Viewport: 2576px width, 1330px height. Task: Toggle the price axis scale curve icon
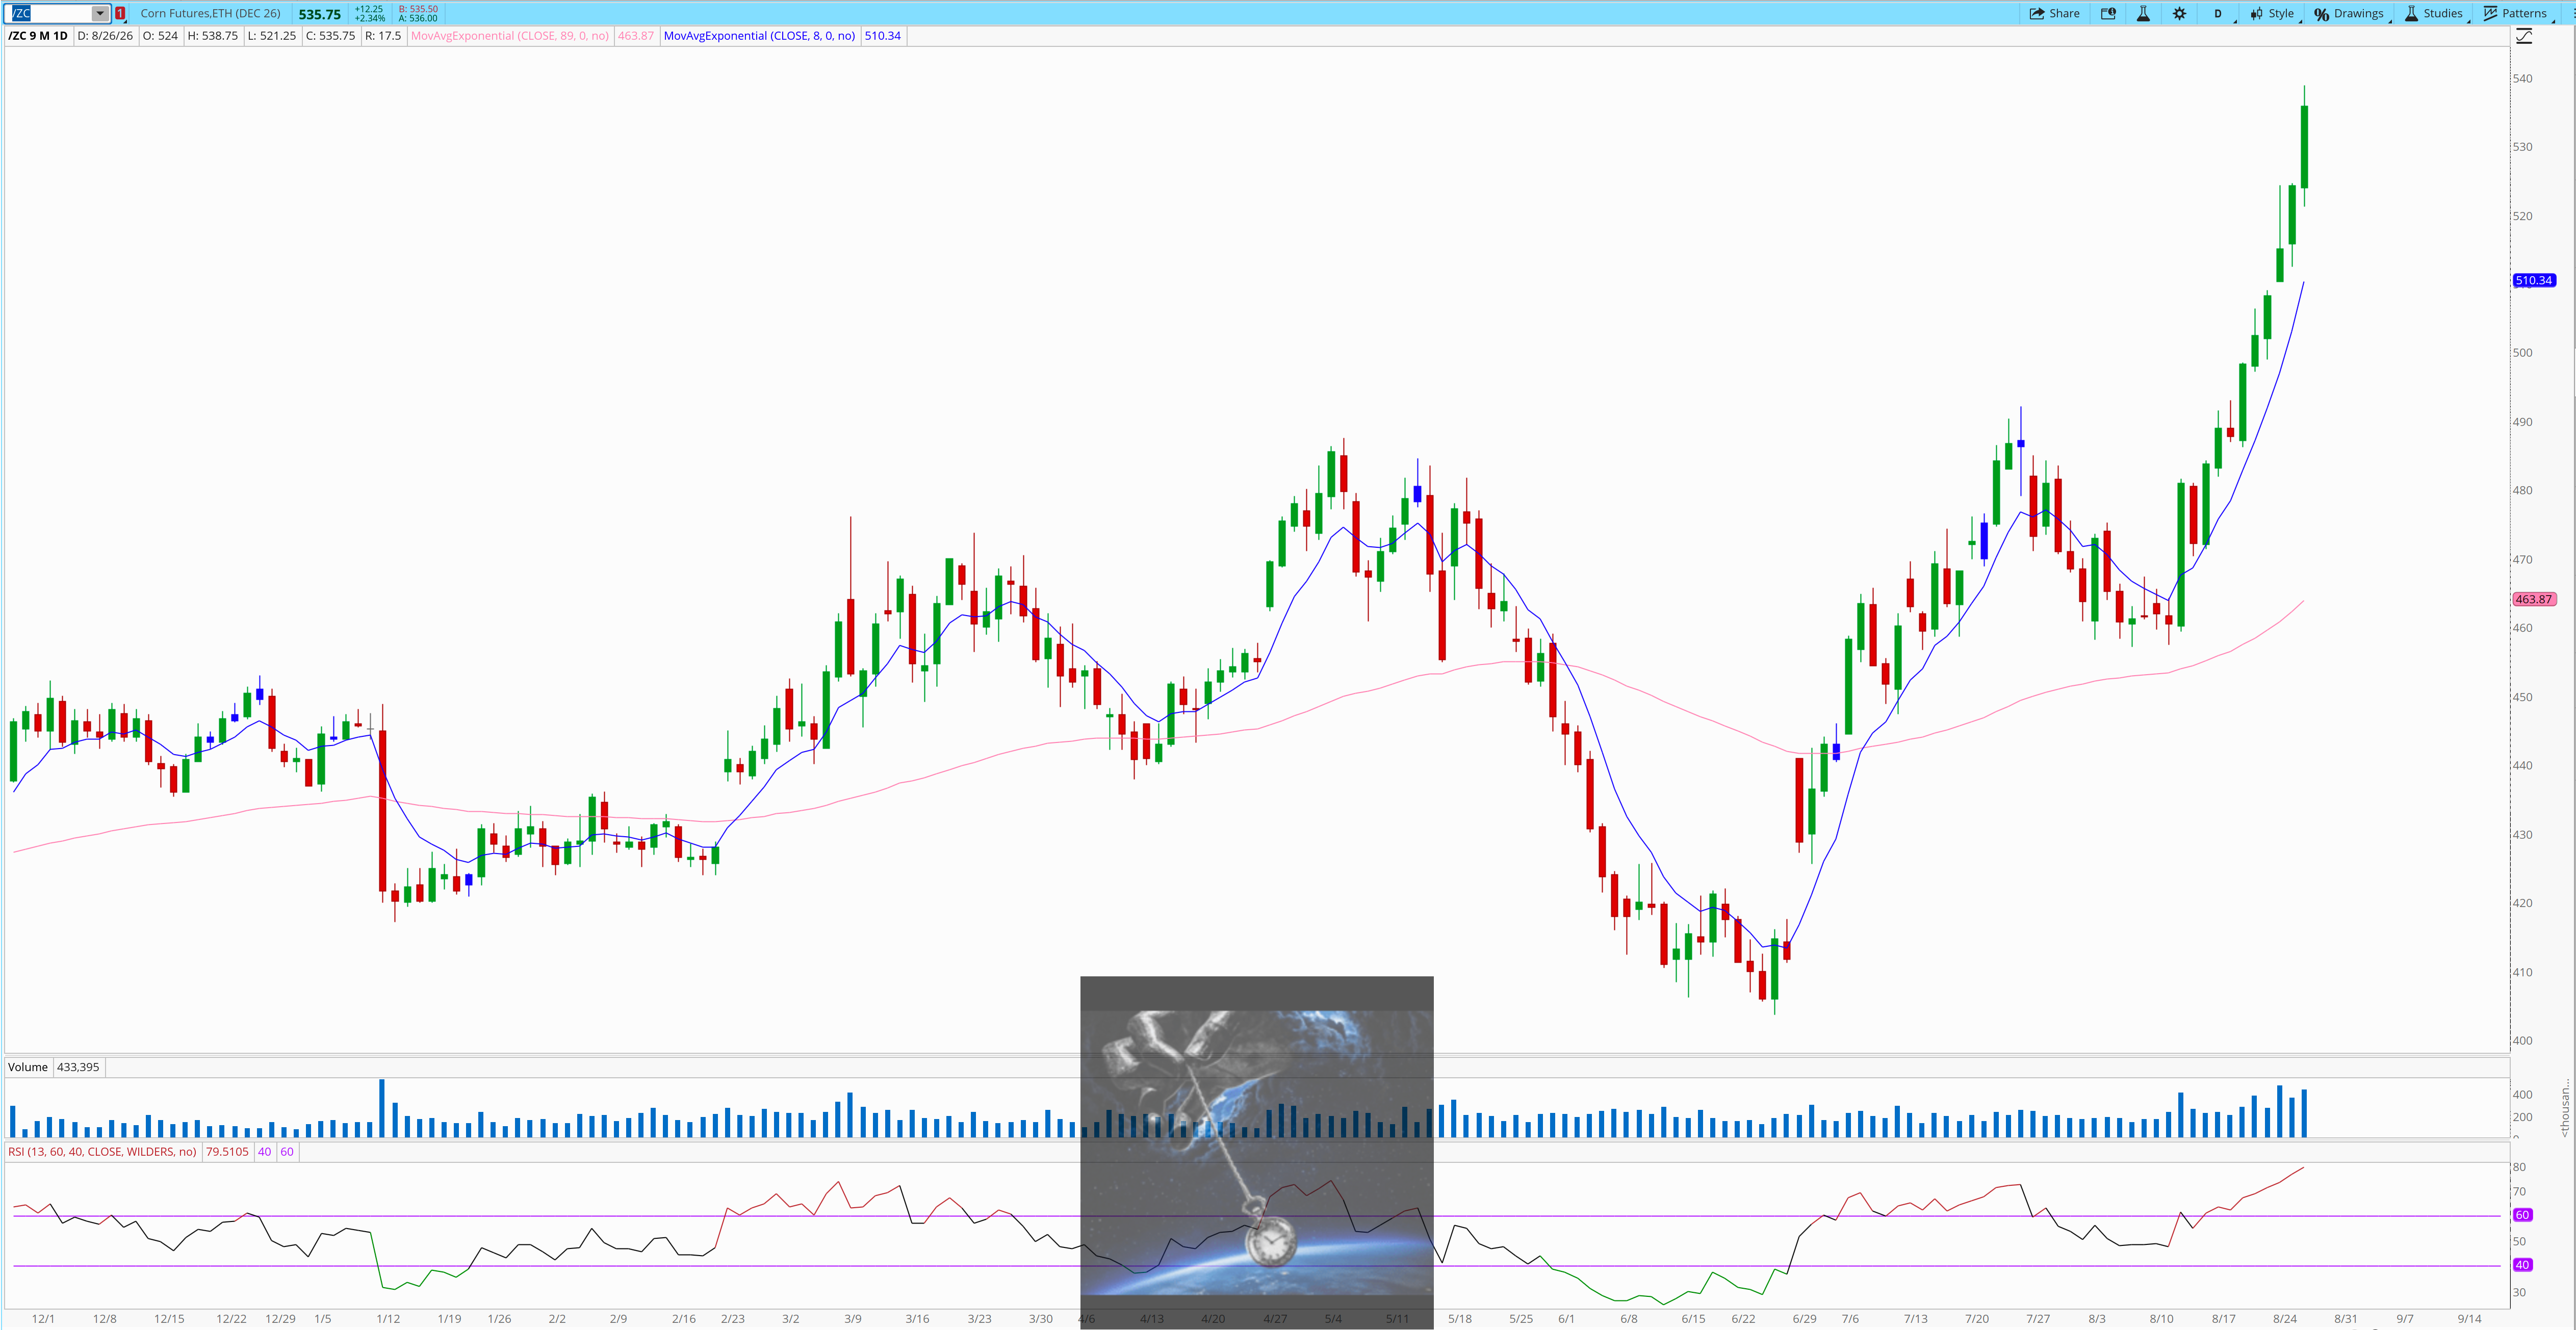(x=2524, y=36)
